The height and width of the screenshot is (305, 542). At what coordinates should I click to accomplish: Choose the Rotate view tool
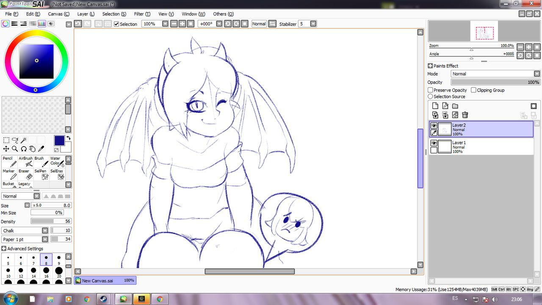click(x=24, y=149)
